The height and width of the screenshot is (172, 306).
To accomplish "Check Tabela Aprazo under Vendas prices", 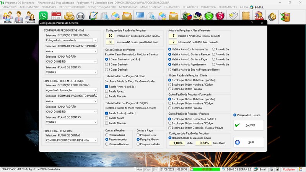I will click(107, 92).
